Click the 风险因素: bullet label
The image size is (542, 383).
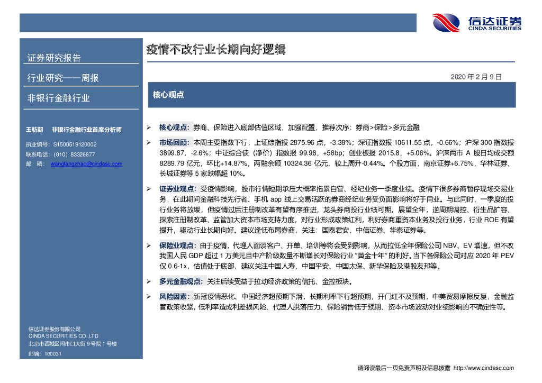click(174, 297)
